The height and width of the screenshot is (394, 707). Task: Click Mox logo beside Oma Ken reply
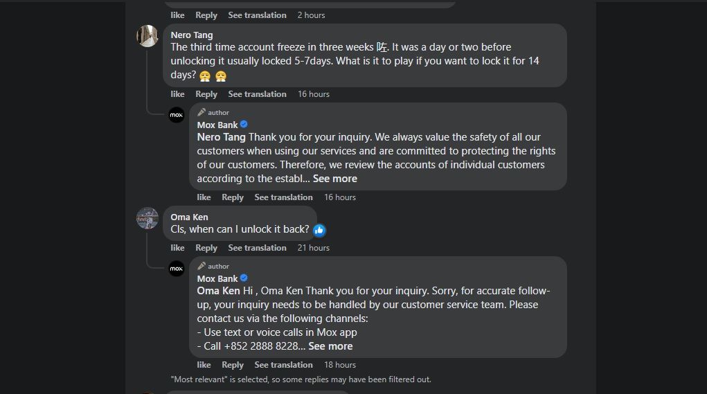[177, 269]
